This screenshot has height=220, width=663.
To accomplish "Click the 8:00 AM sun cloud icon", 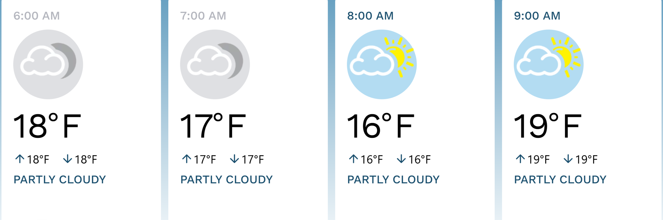I will coord(382,64).
